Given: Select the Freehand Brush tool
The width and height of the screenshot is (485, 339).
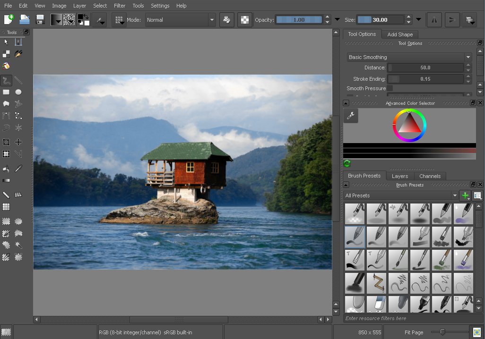Looking at the screenshot, I should [x=6, y=80].
